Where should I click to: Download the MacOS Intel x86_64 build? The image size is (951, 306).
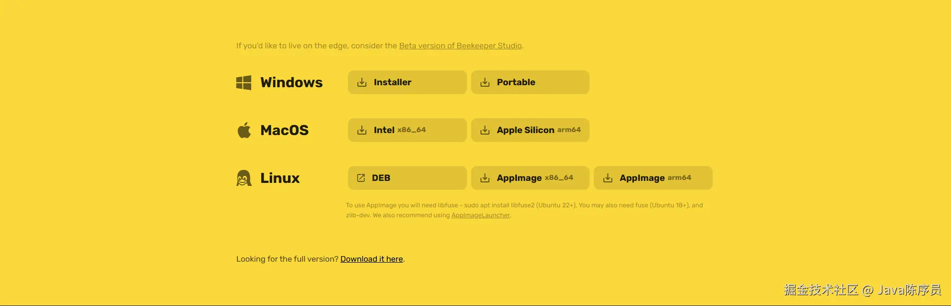pos(407,130)
